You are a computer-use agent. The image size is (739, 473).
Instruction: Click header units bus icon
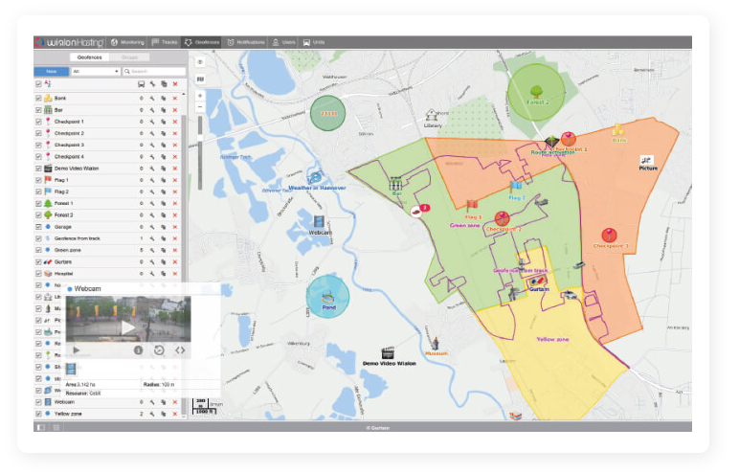click(141, 84)
